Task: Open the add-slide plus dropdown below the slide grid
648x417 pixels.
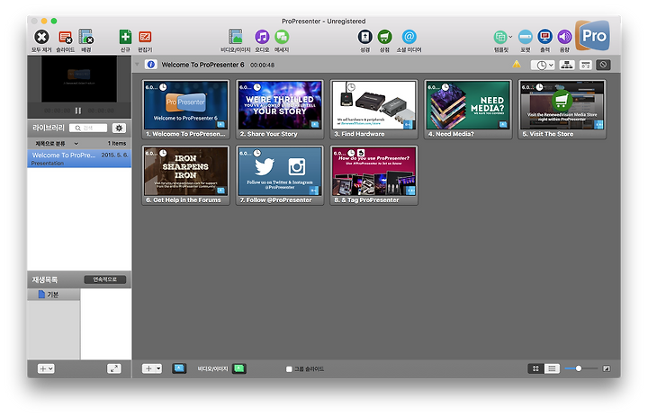Action: (152, 368)
